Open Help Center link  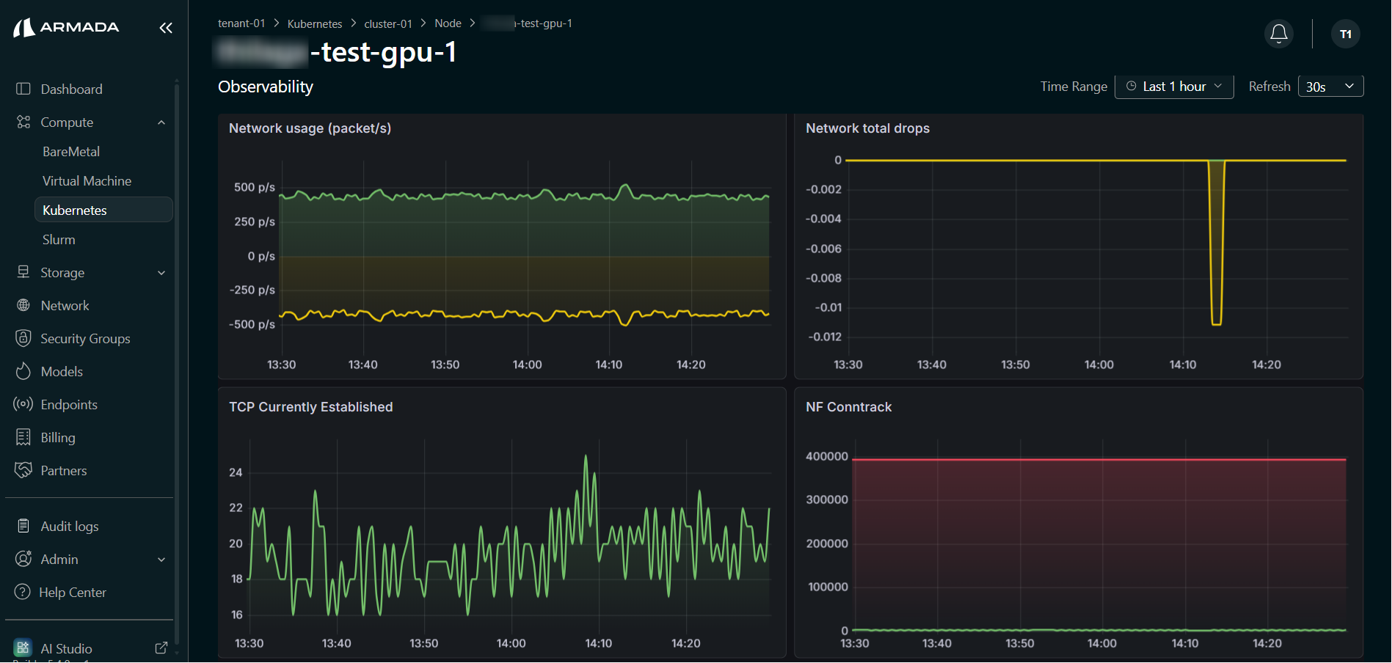click(x=73, y=592)
